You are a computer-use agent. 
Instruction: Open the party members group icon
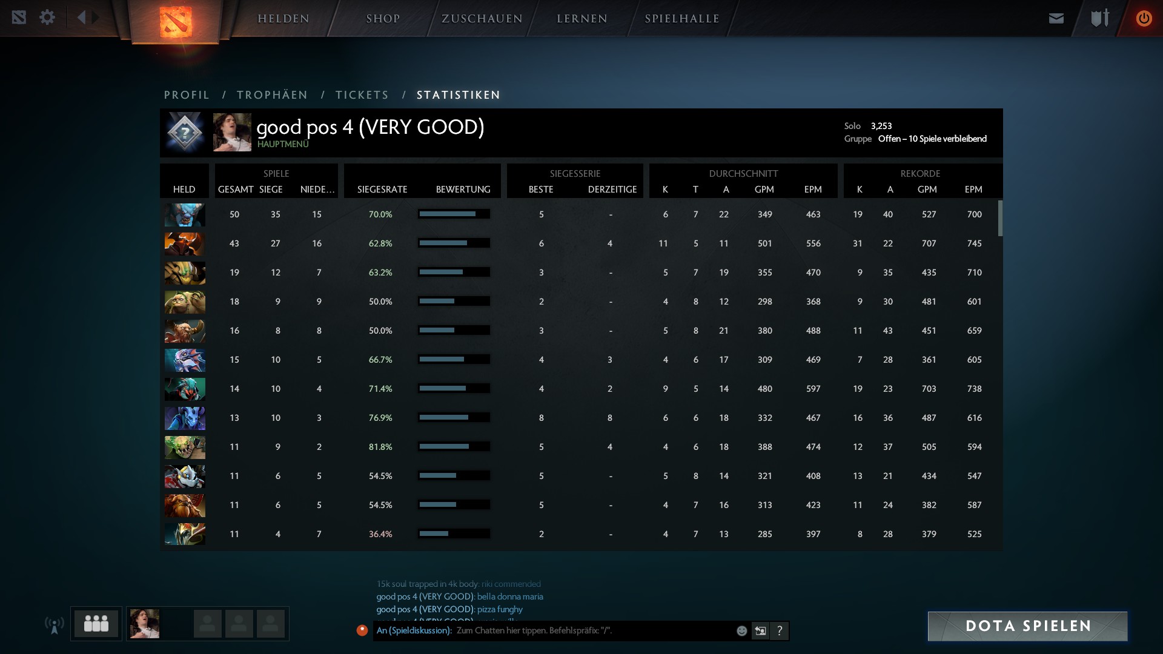coord(96,623)
